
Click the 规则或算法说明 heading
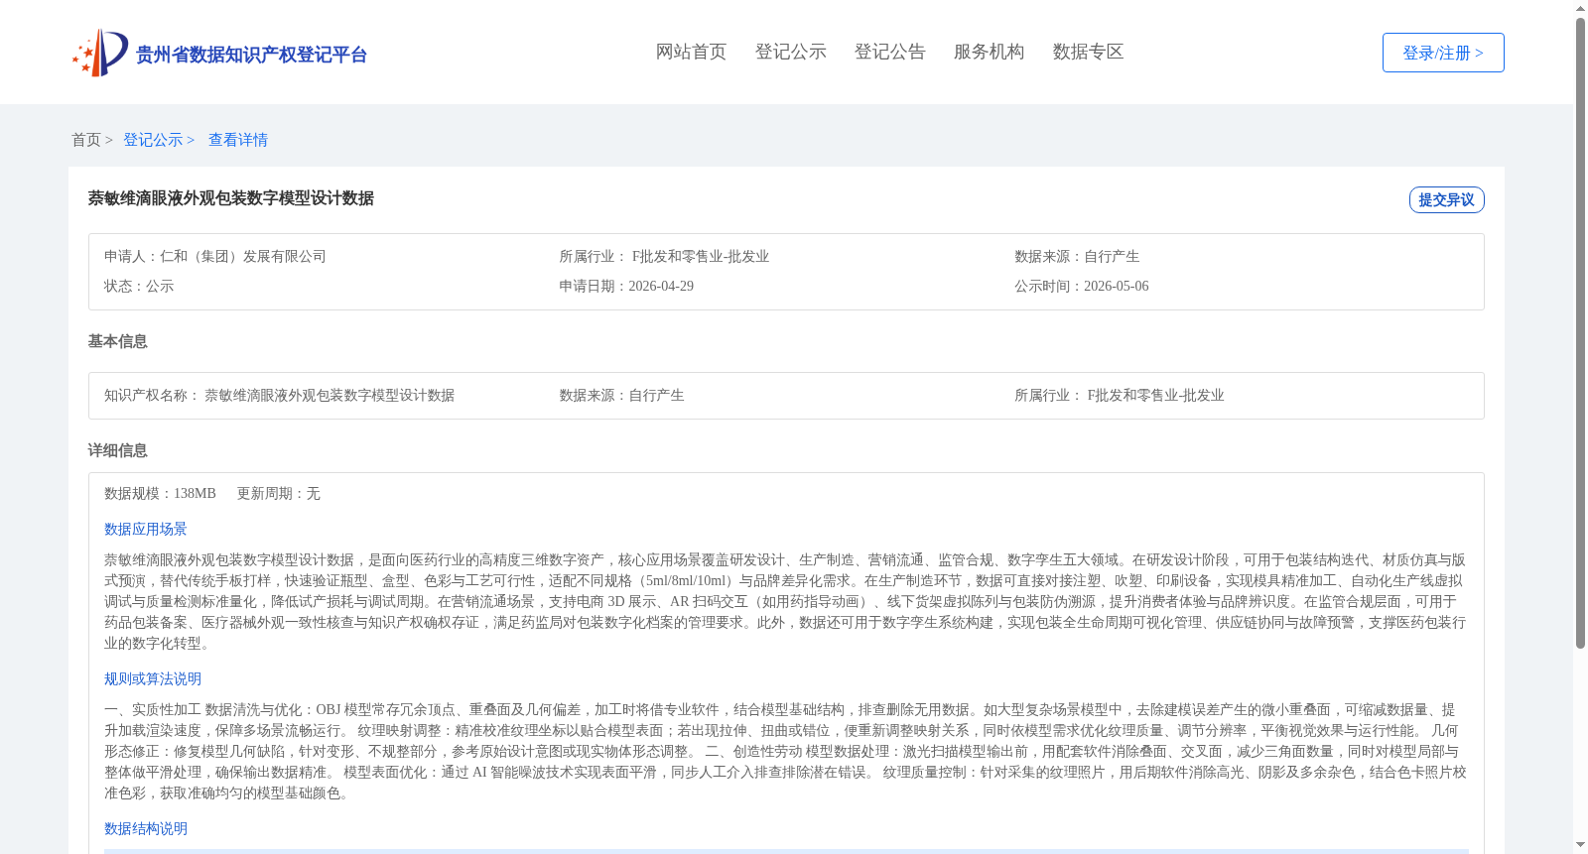[x=153, y=678]
